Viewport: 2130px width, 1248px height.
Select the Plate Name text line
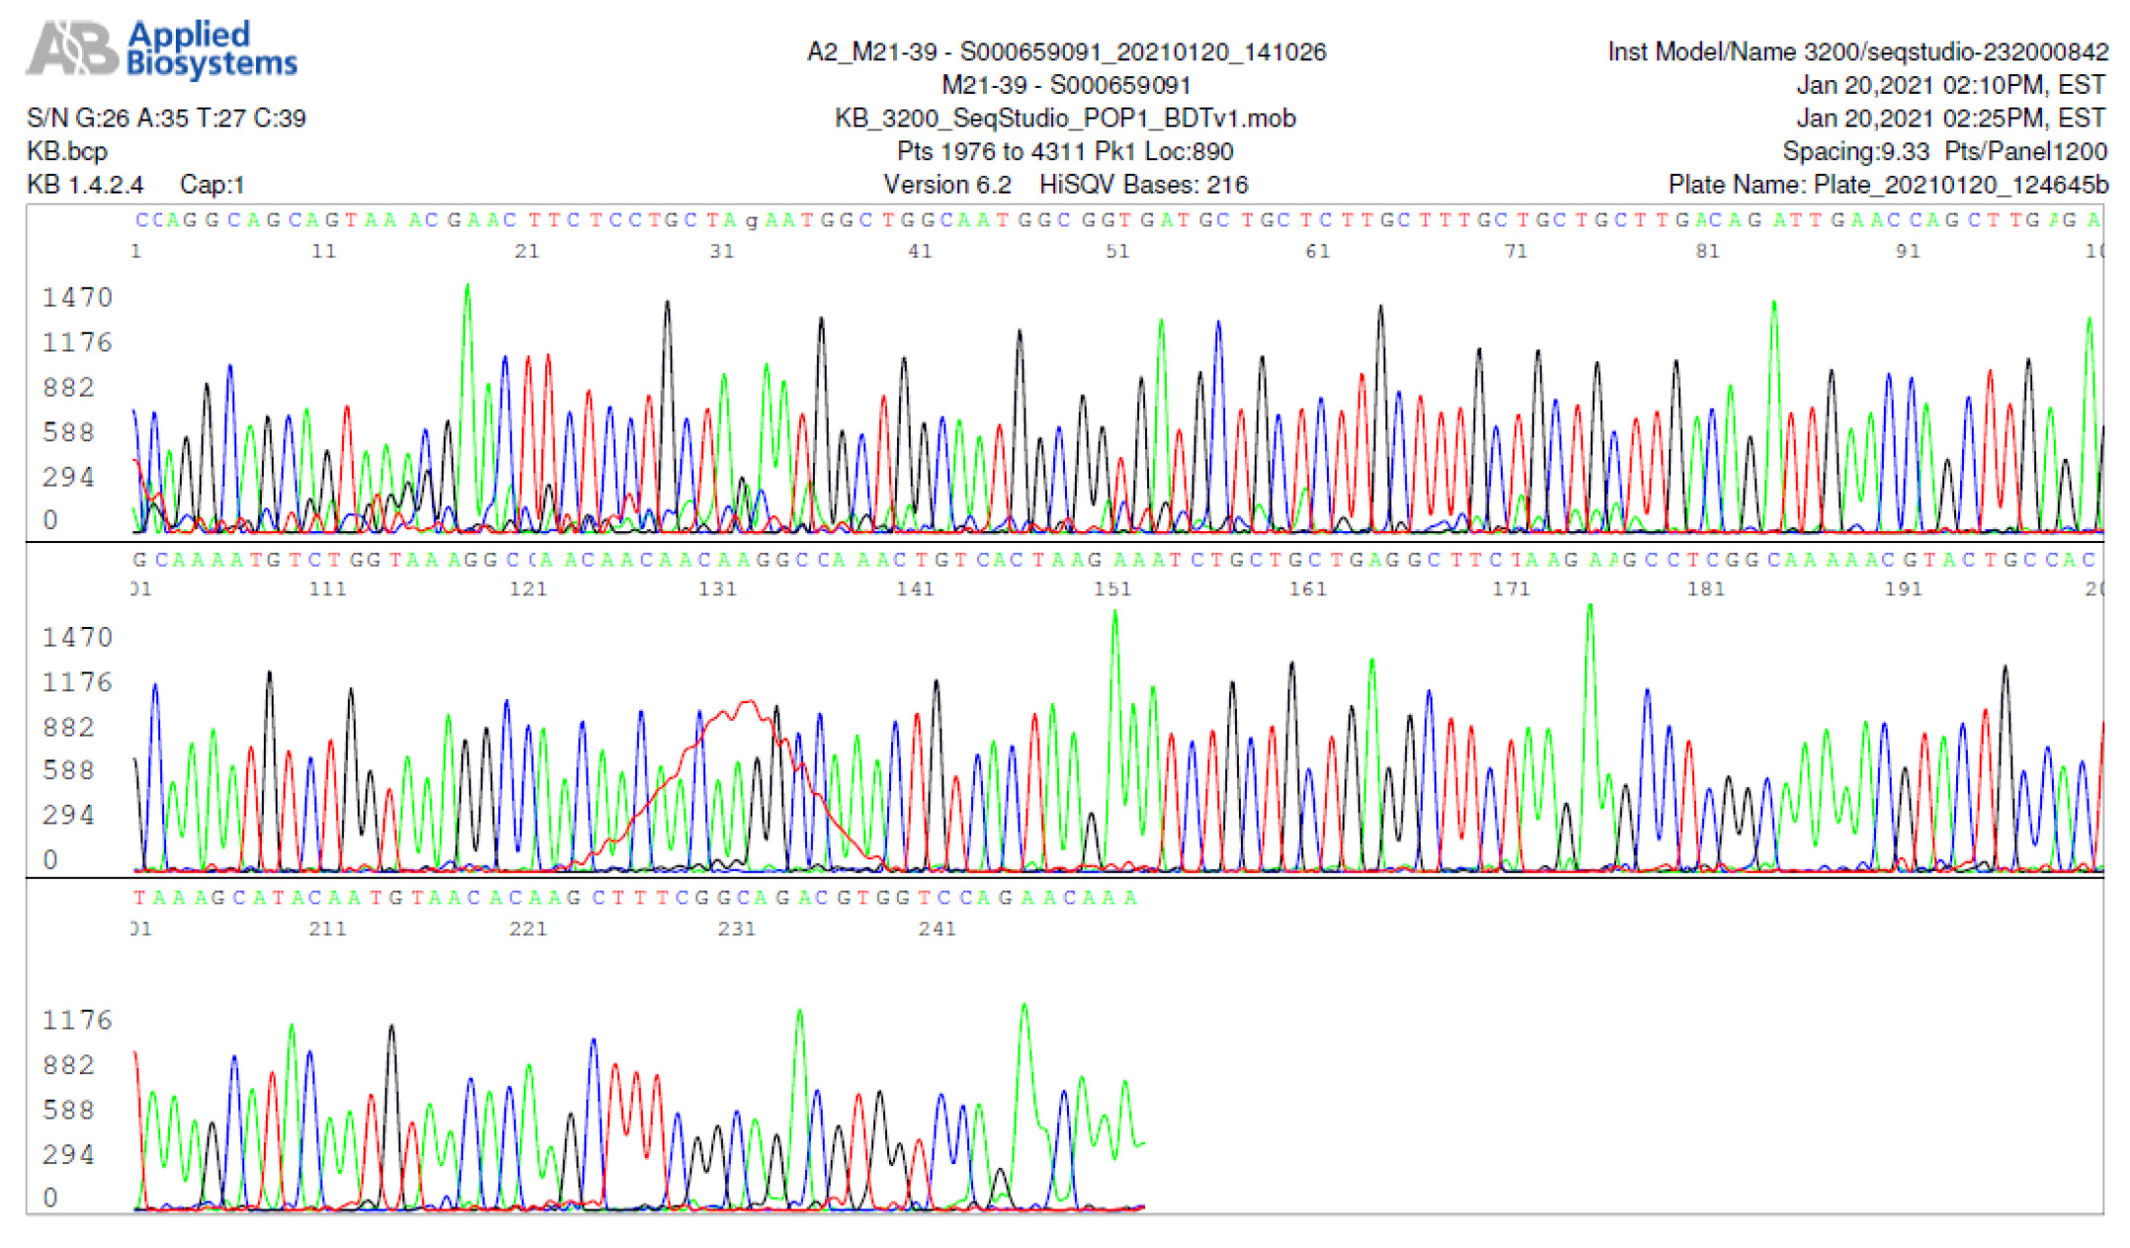click(x=1886, y=185)
